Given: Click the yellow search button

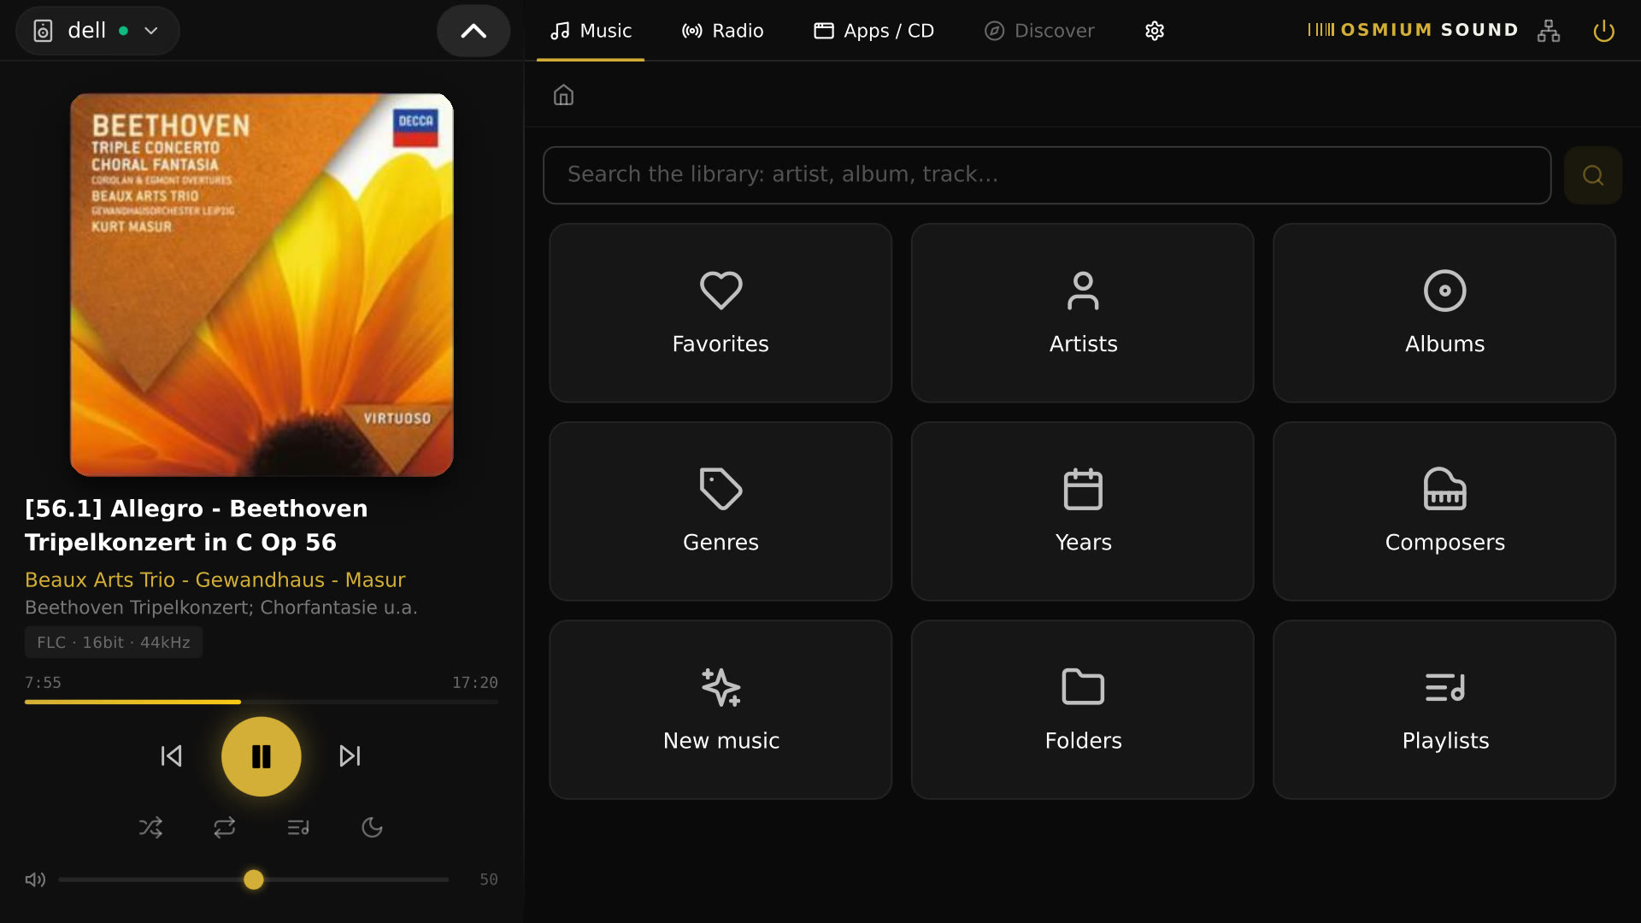Looking at the screenshot, I should (x=1592, y=175).
